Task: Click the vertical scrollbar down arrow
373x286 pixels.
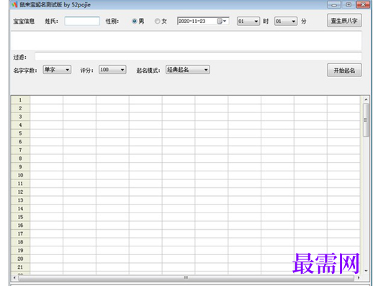Action: click(x=366, y=271)
